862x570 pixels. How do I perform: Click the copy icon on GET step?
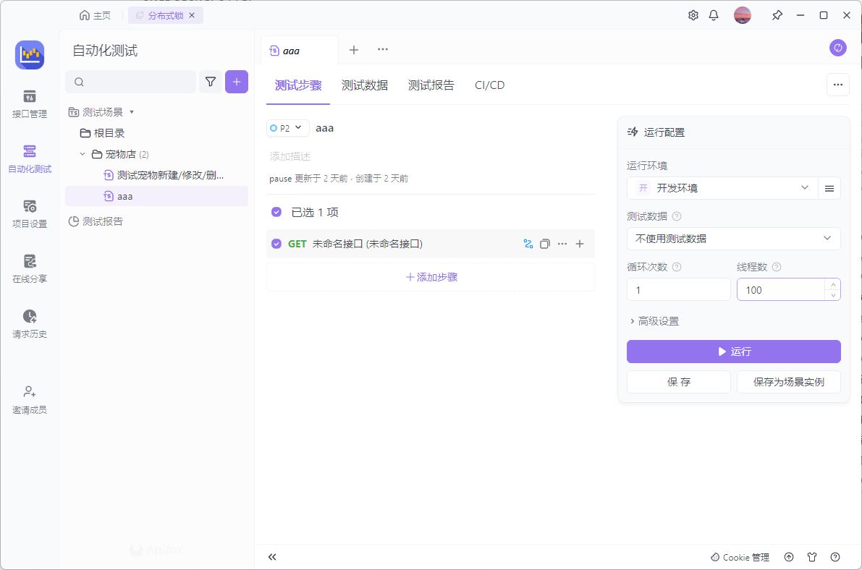(545, 244)
